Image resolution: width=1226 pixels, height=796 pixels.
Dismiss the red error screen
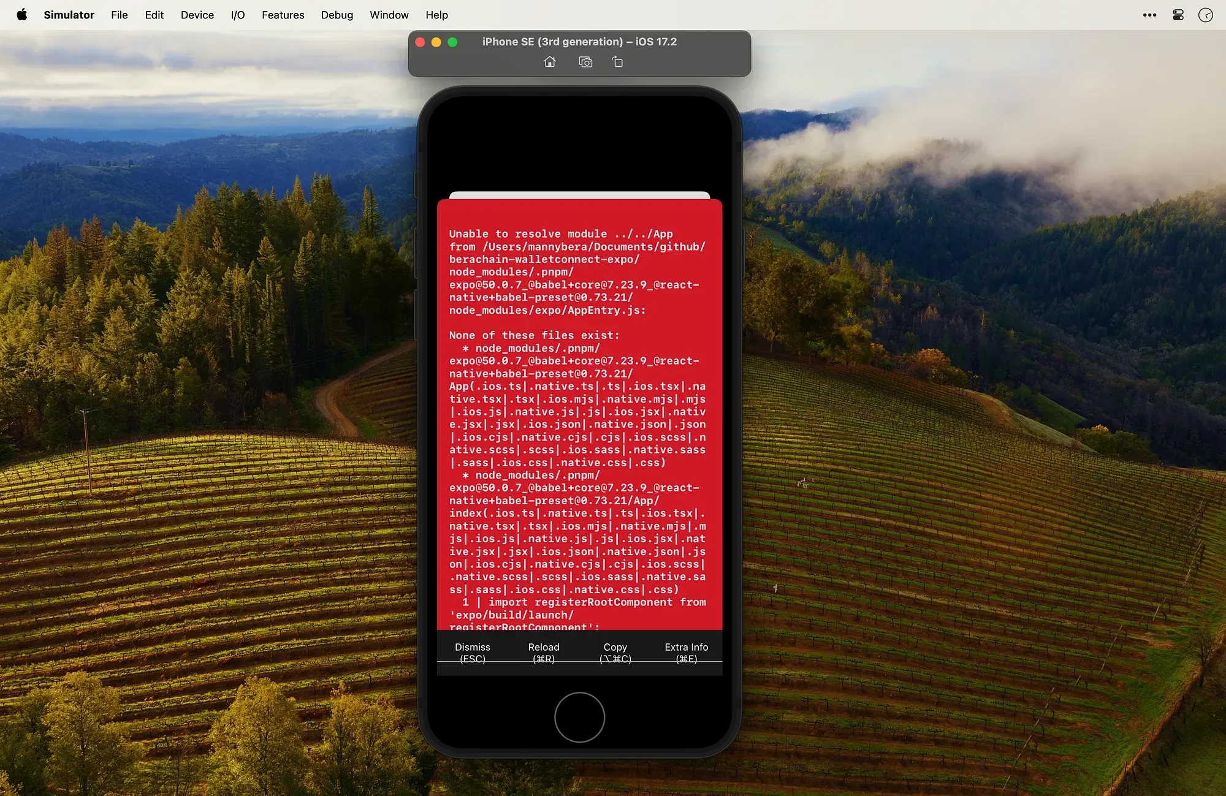(x=473, y=653)
